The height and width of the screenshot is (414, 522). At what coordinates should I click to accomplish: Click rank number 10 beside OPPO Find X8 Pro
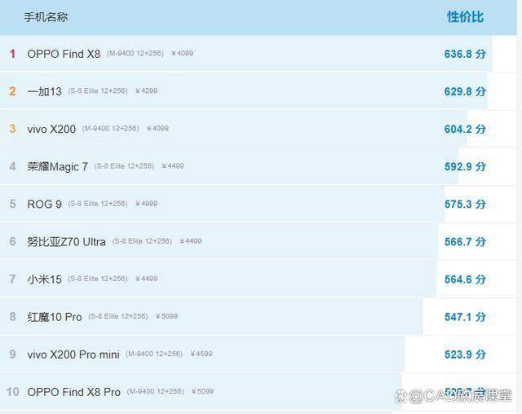(x=12, y=392)
